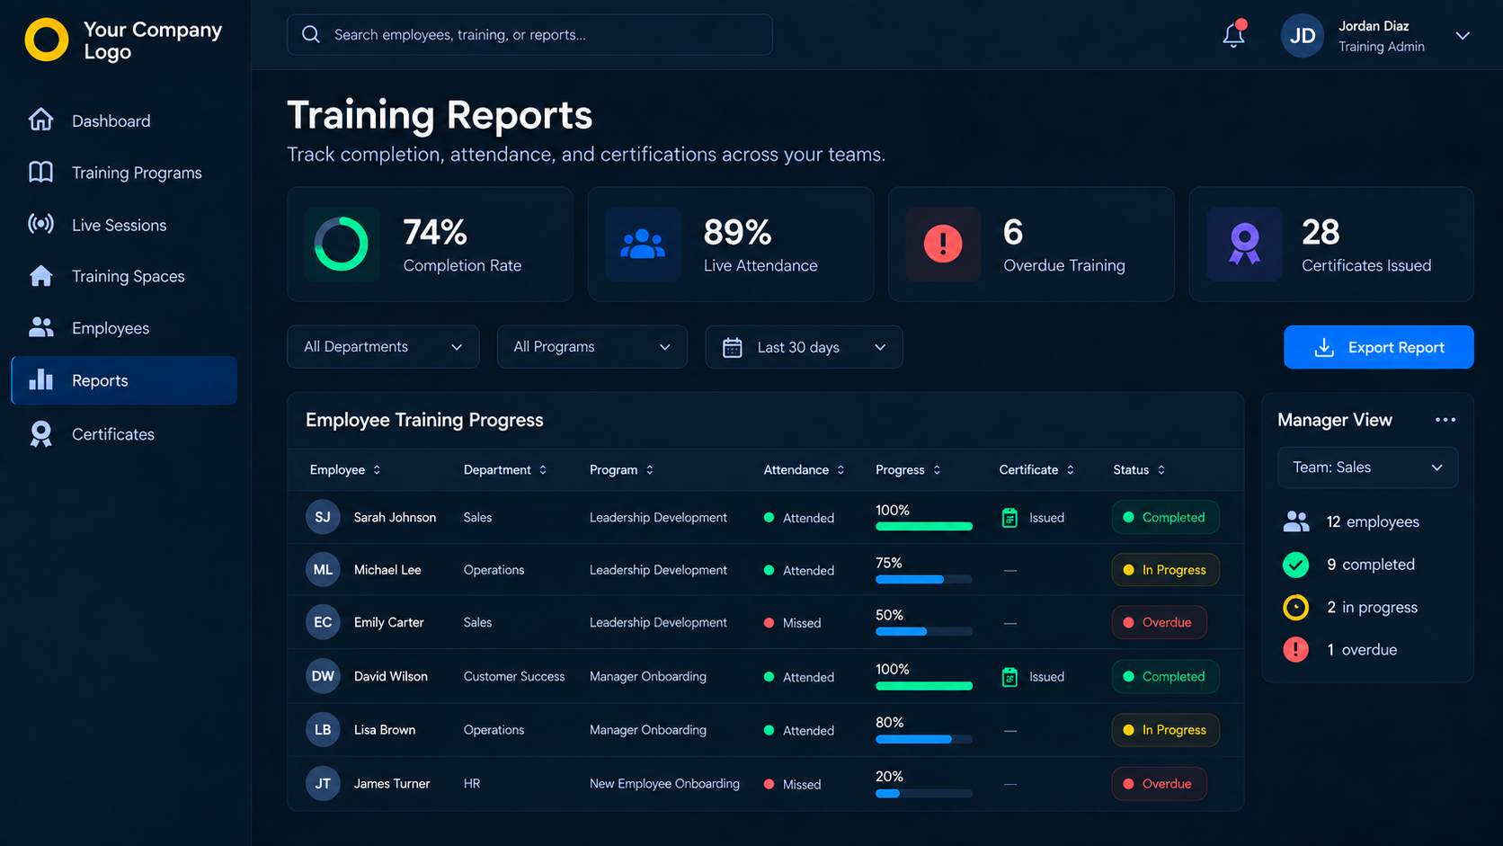Click the New Employee Onboarding program cell

[x=664, y=784]
